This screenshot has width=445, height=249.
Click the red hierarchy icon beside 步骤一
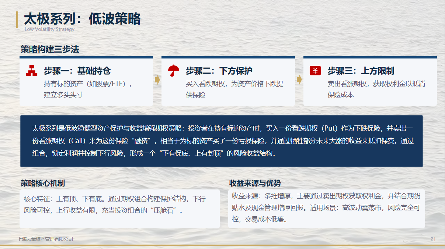pyautogui.click(x=32, y=71)
